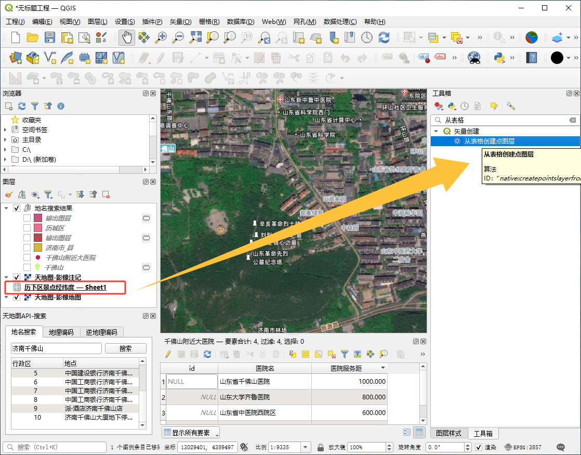The height and width of the screenshot is (455, 581).
Task: Collapse 矢量创建 group in toolbox
Action: click(437, 131)
